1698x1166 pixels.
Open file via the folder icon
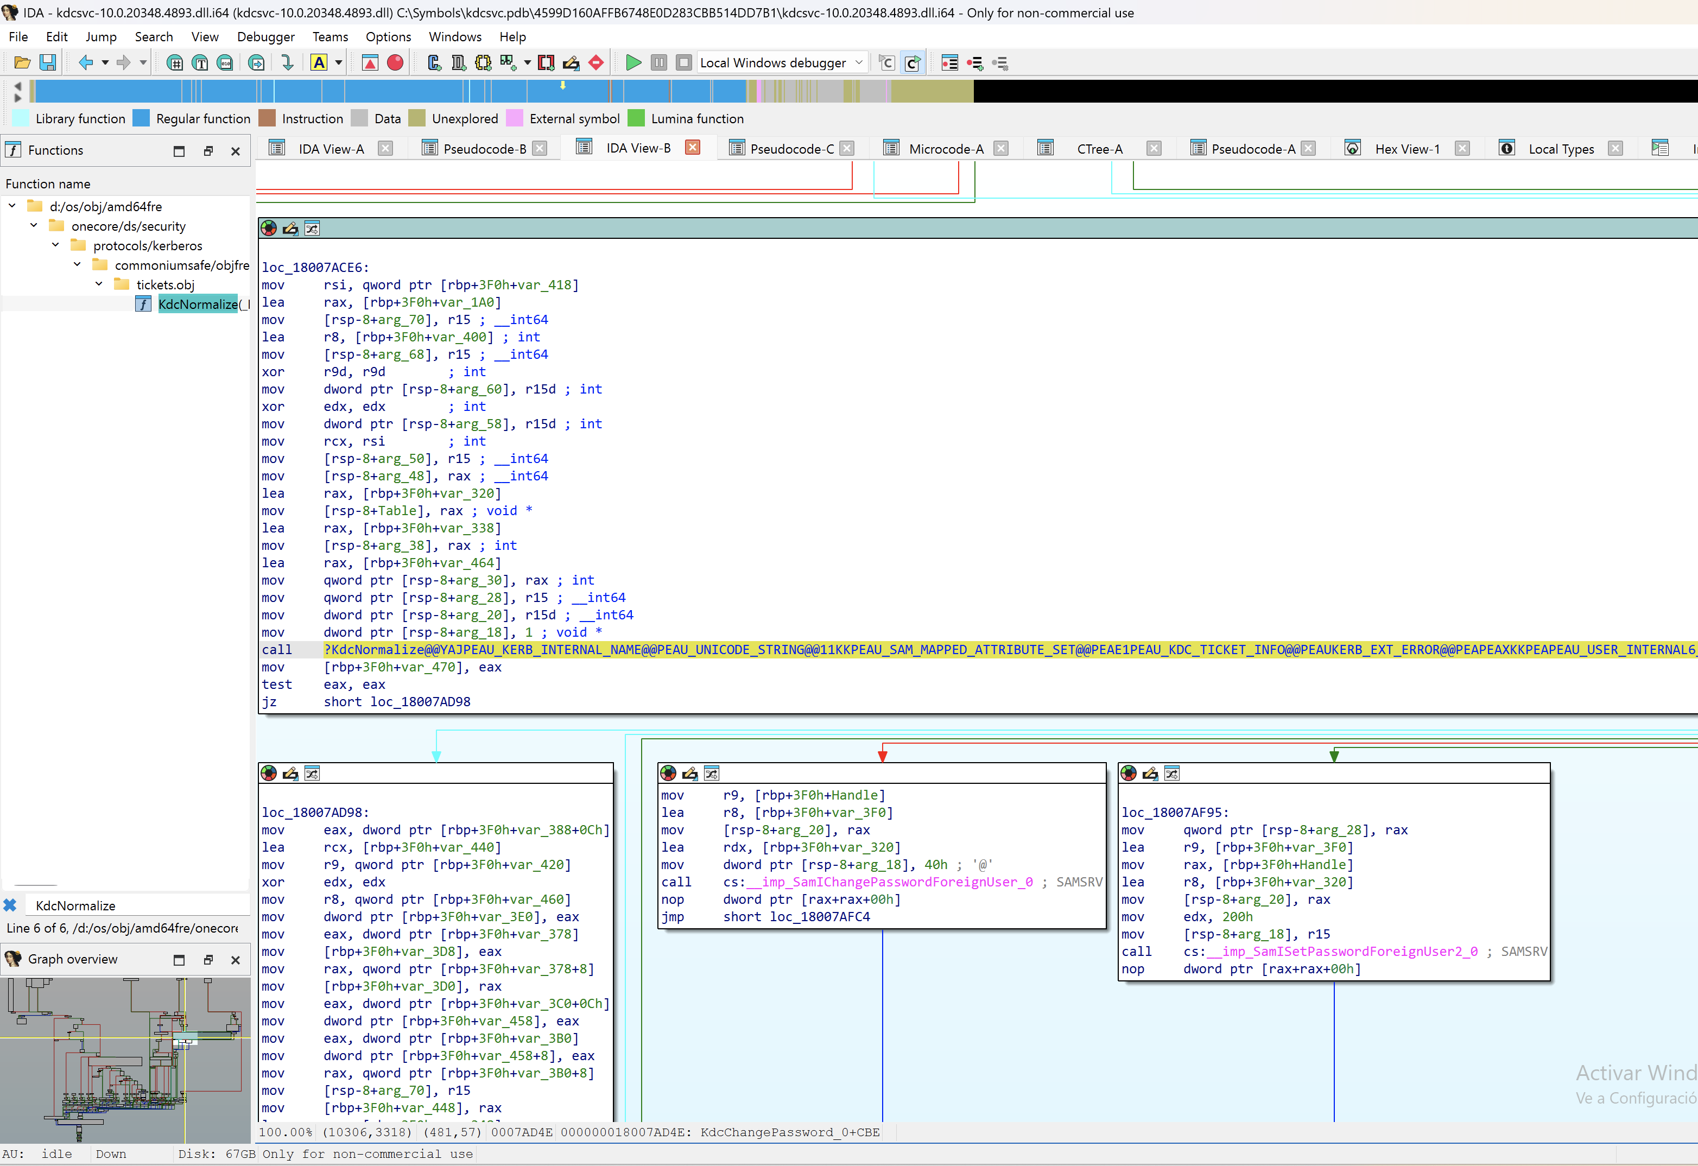(x=23, y=63)
